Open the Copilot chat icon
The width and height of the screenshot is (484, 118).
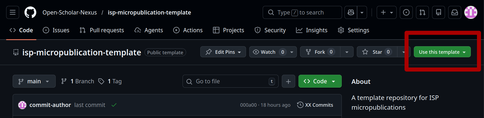pos(351,12)
